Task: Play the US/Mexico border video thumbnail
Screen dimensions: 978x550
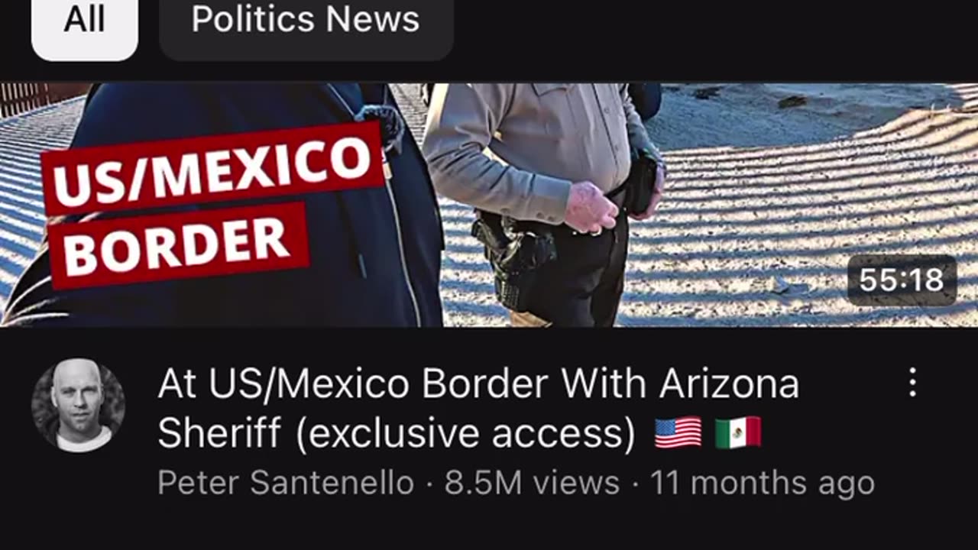Action: 489,205
